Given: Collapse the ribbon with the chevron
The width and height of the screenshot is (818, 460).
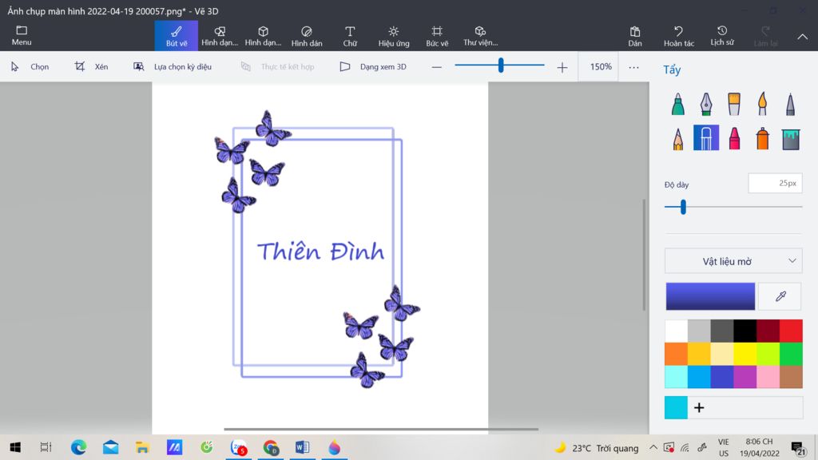Looking at the screenshot, I should tap(802, 37).
